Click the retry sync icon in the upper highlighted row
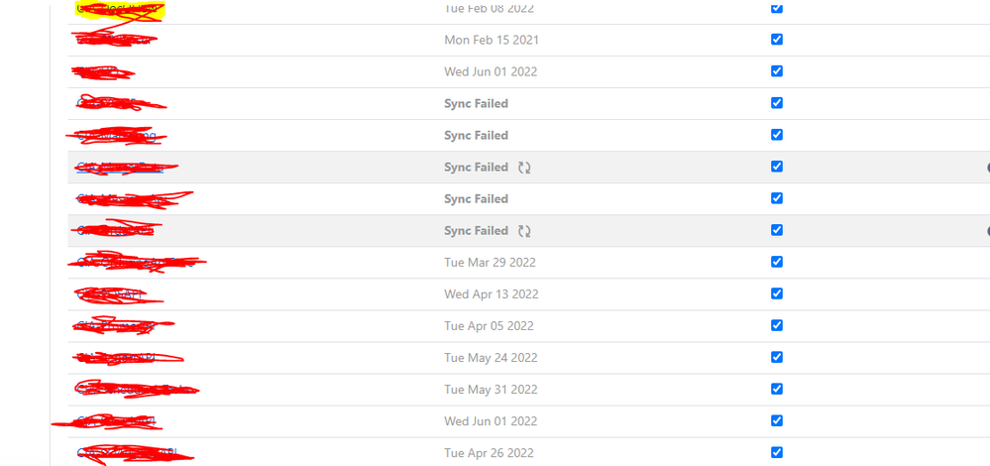The image size is (990, 466). click(x=524, y=168)
